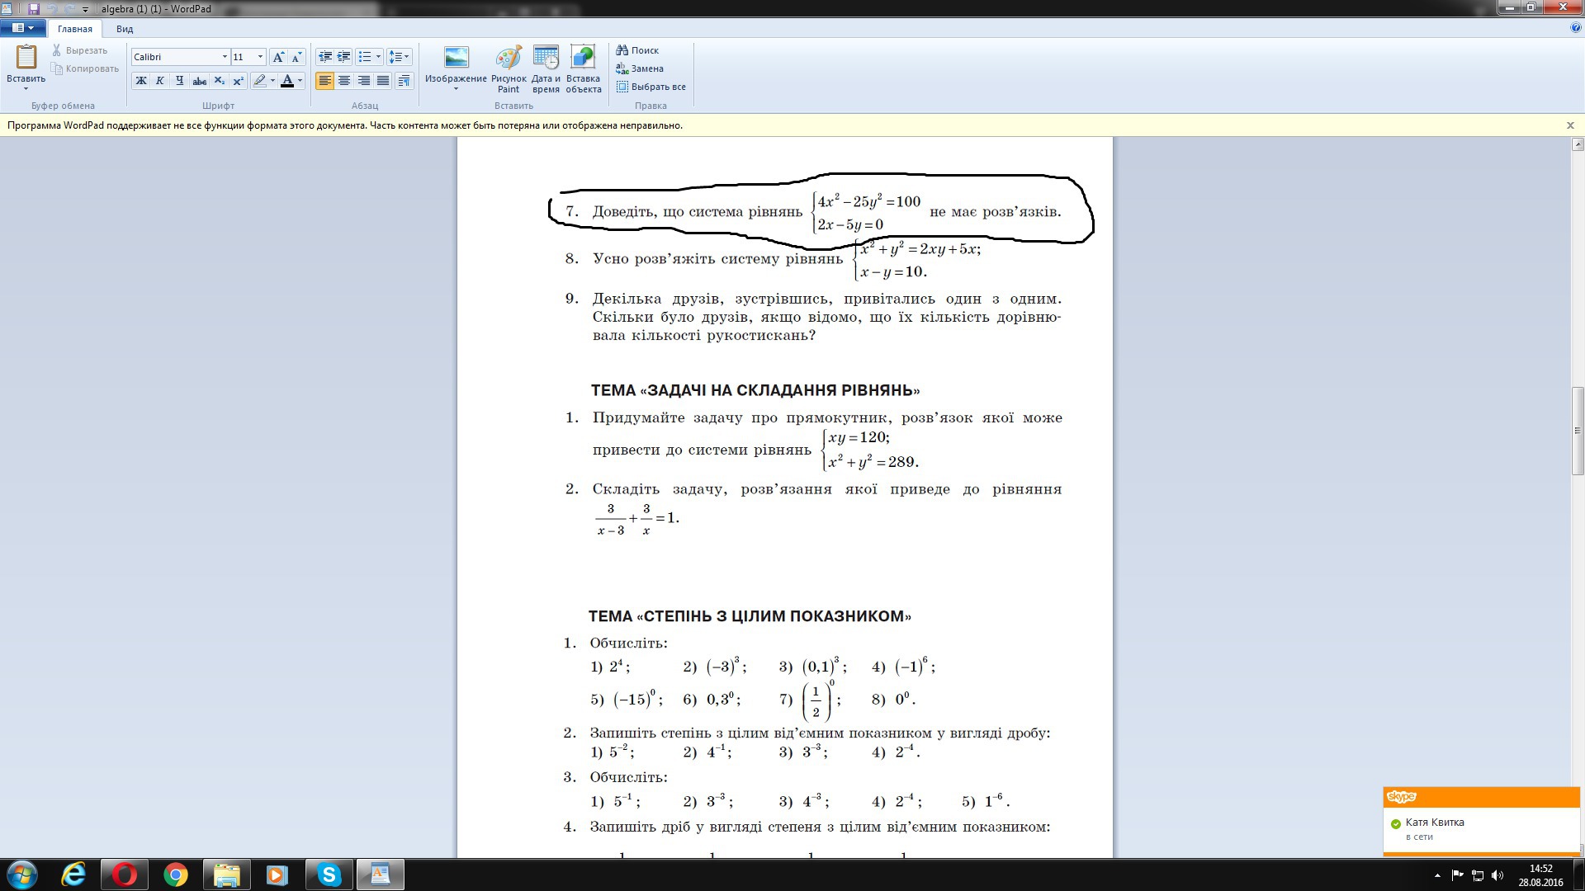Shrink font size with the smaller A icon
The height and width of the screenshot is (891, 1585).
(x=296, y=57)
